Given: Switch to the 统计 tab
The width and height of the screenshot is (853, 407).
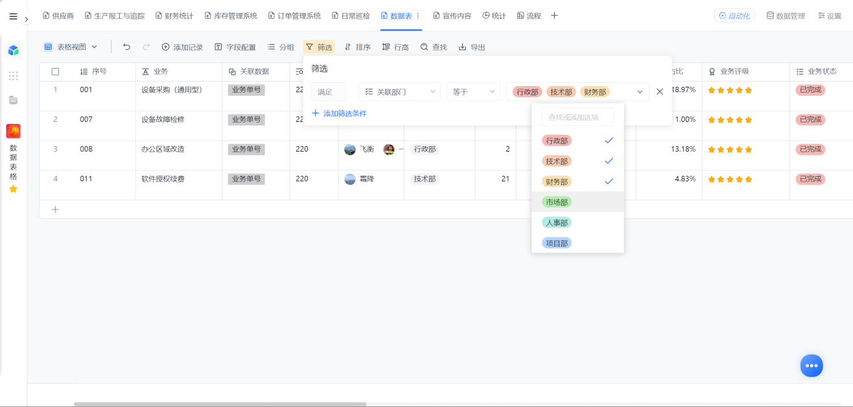Looking at the screenshot, I should click(494, 16).
